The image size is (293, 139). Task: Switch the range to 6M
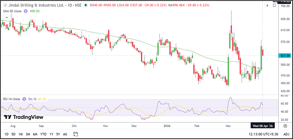point(35,134)
